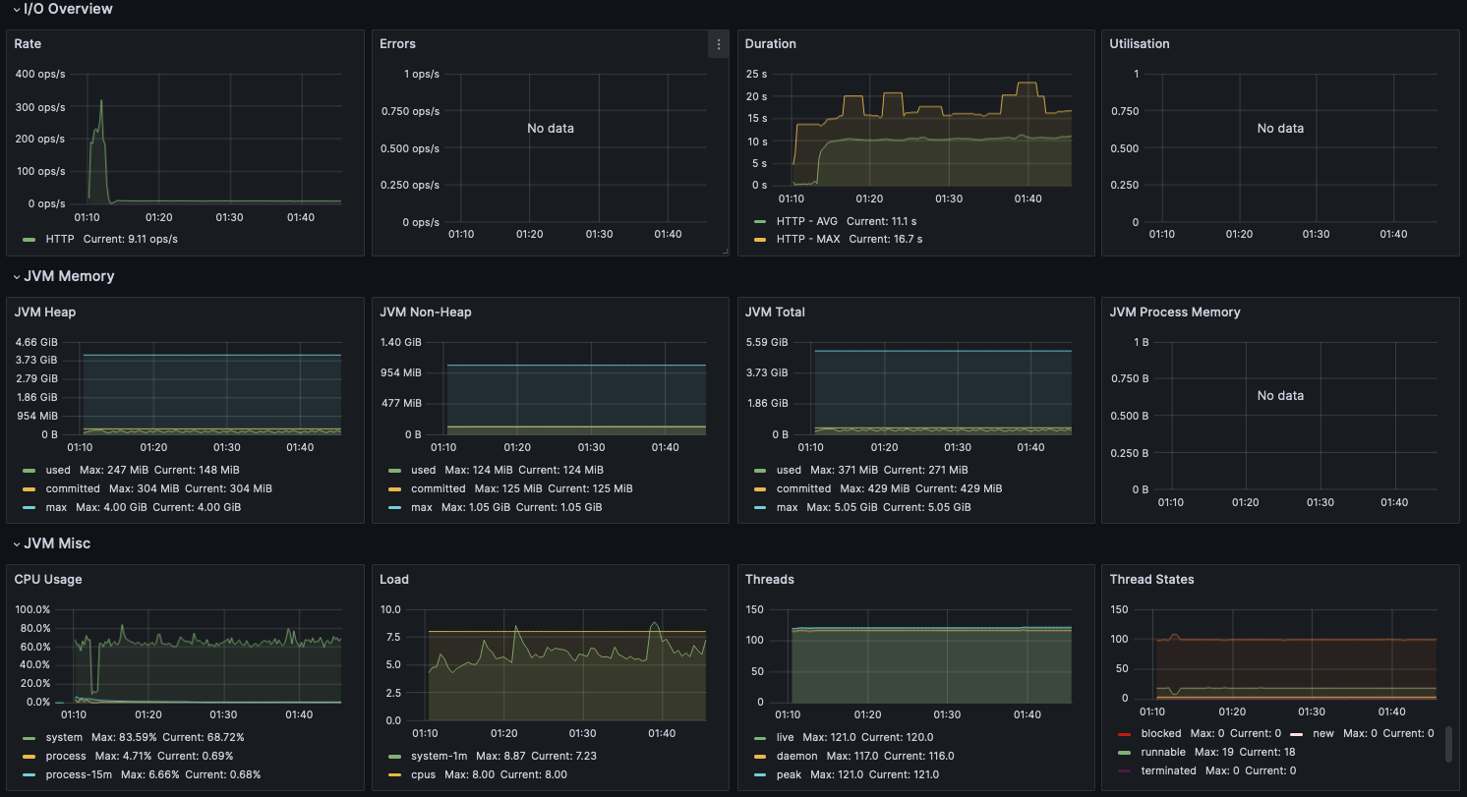The image size is (1467, 797).
Task: Click the Thread States legend scrollbar
Action: (1448, 745)
